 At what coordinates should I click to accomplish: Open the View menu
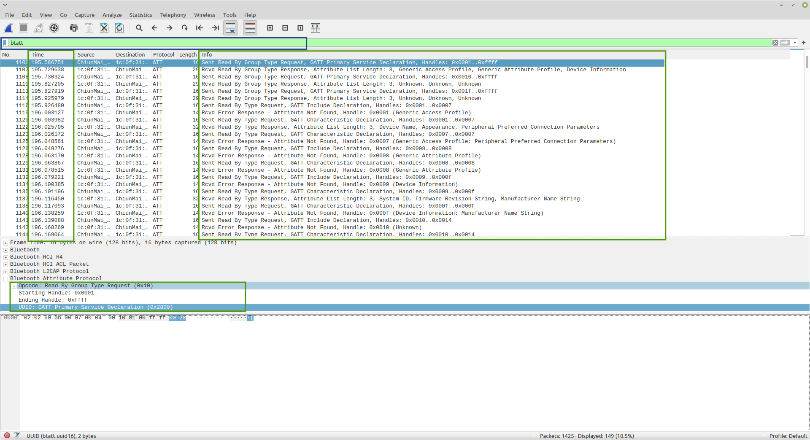pos(46,15)
